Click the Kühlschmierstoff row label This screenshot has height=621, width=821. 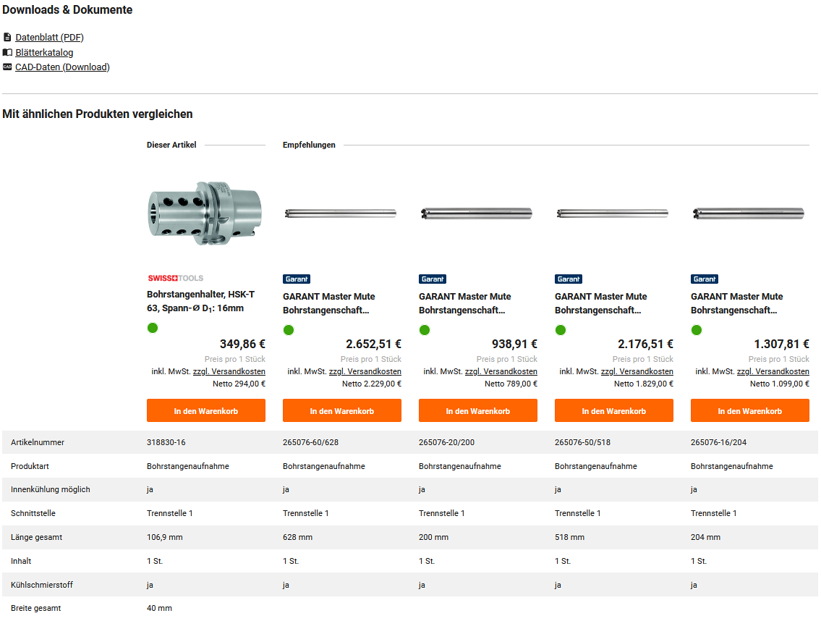(42, 585)
